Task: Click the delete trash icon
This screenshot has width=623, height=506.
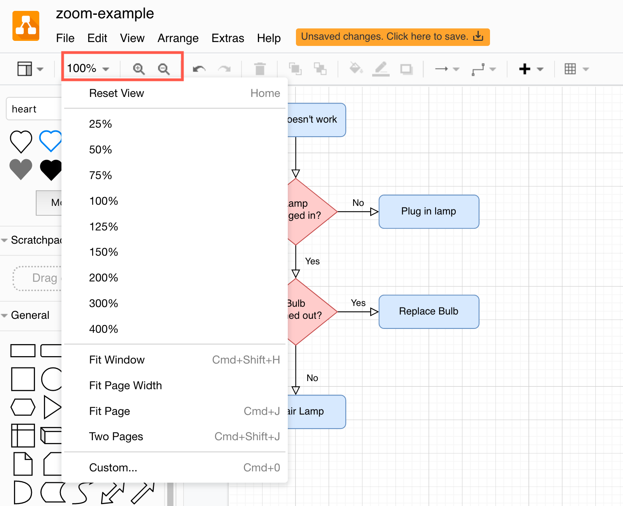Action: pyautogui.click(x=260, y=69)
